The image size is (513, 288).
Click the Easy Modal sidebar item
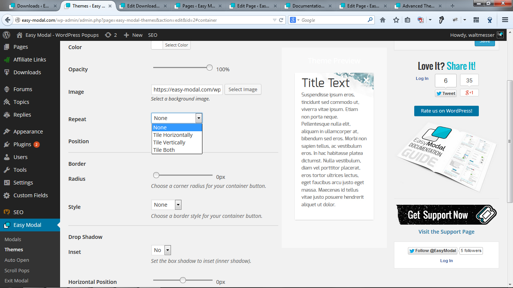[30, 225]
